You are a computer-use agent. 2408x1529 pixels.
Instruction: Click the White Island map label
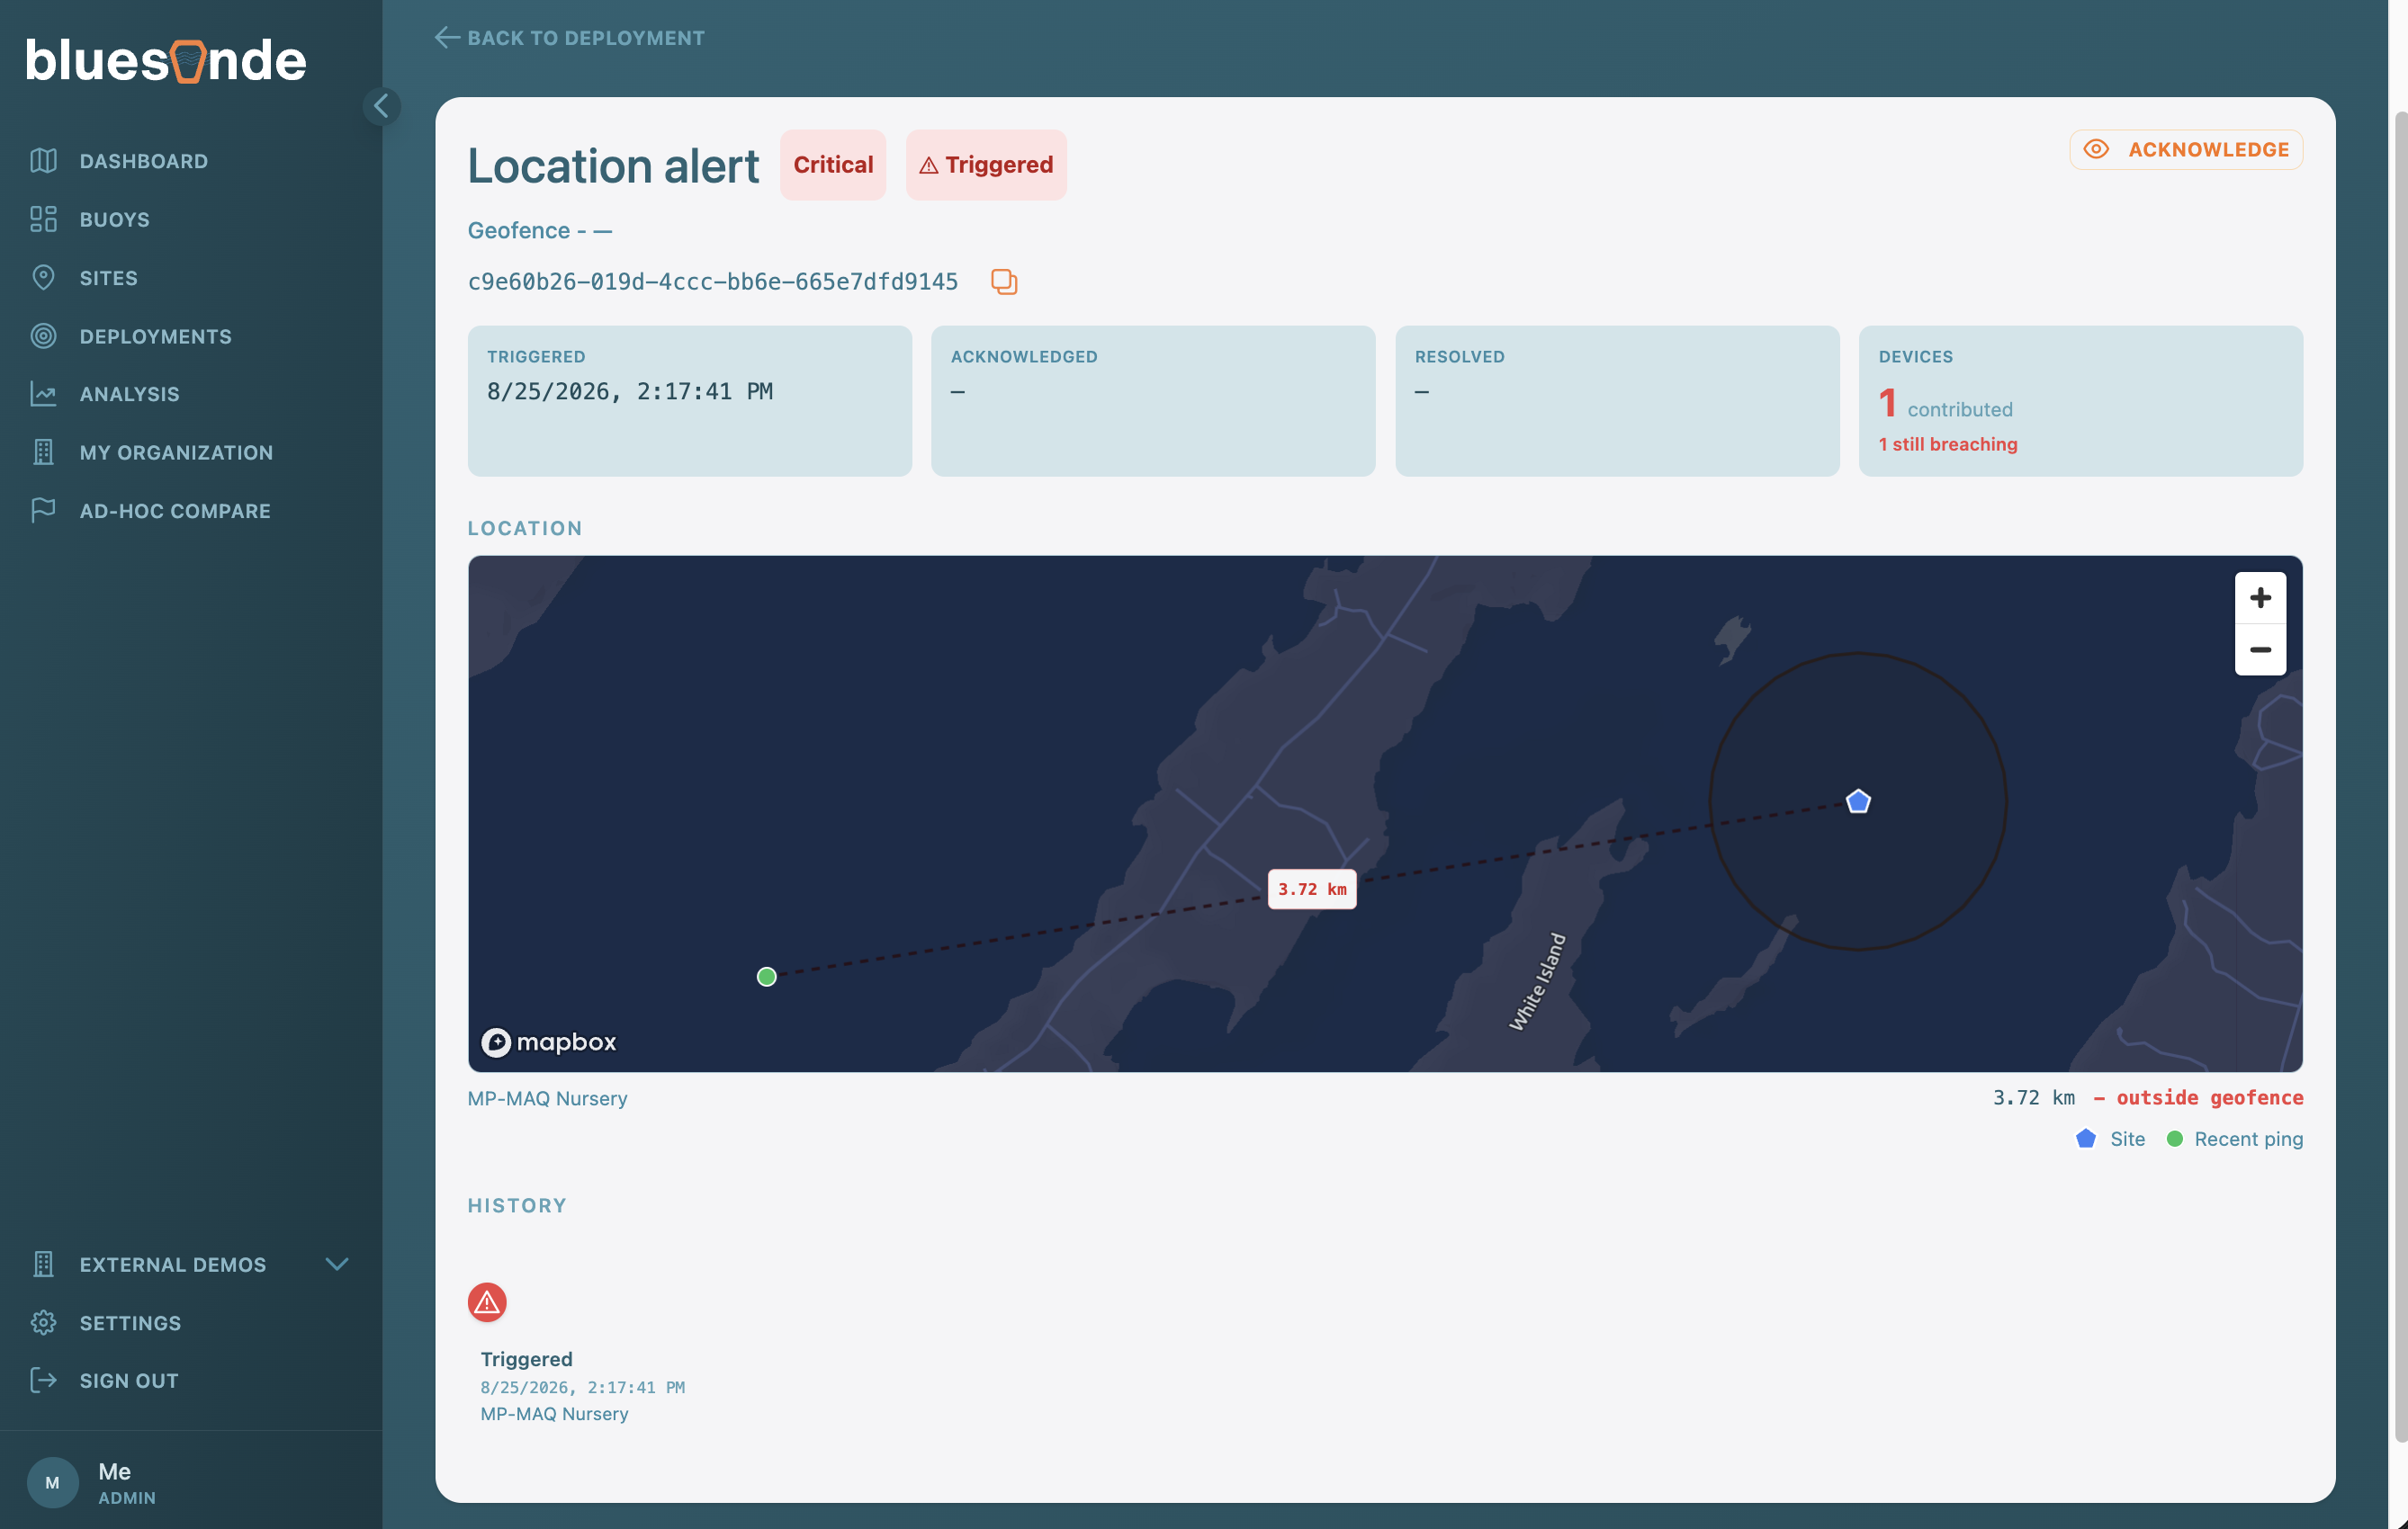[1537, 982]
